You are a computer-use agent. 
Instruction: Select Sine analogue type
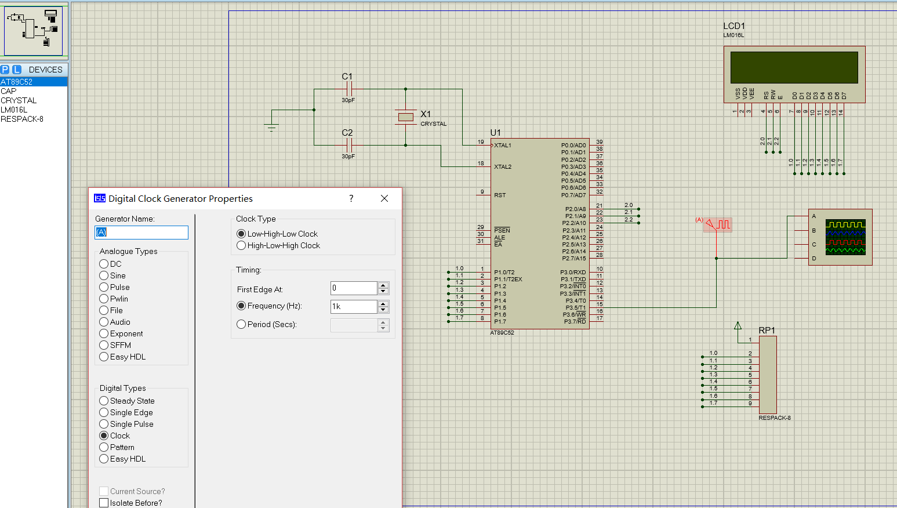click(x=104, y=275)
